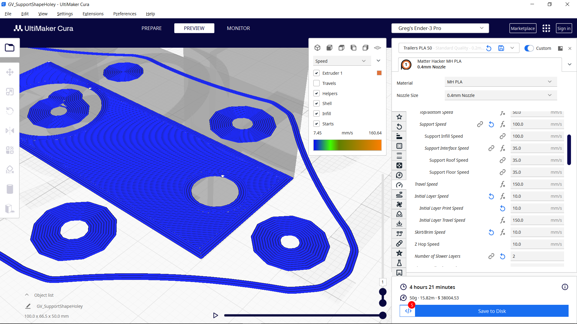The image size is (577, 324).
Task: Open the Preferences menu
Action: point(125,14)
